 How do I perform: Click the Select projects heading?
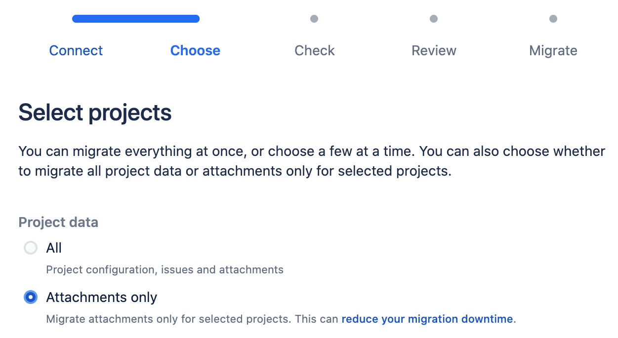pyautogui.click(x=95, y=113)
